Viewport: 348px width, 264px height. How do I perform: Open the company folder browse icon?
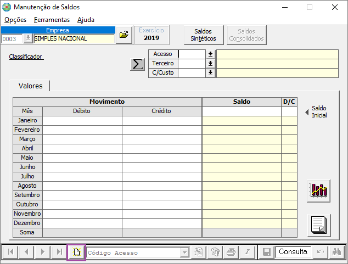click(x=124, y=35)
